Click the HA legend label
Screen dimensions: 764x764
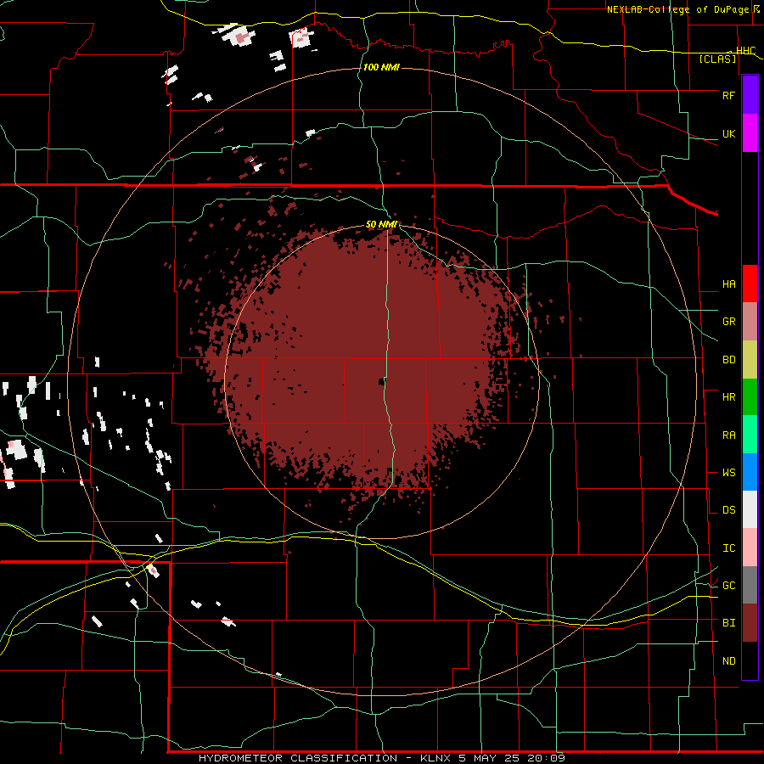728,284
